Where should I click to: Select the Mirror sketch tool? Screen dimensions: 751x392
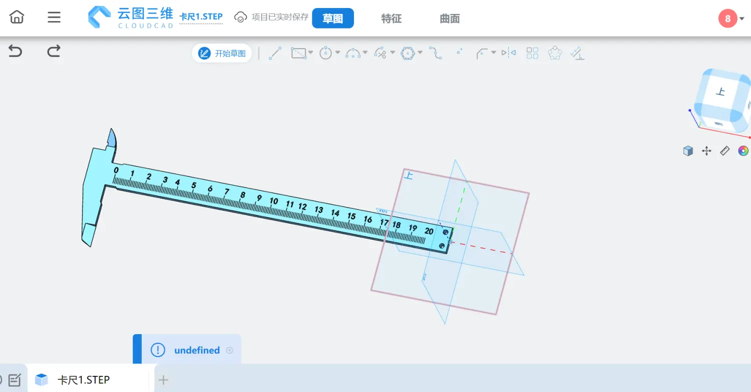click(x=509, y=53)
